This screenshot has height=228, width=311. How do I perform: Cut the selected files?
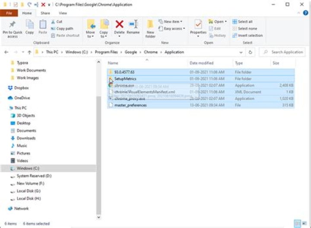coord(57,22)
